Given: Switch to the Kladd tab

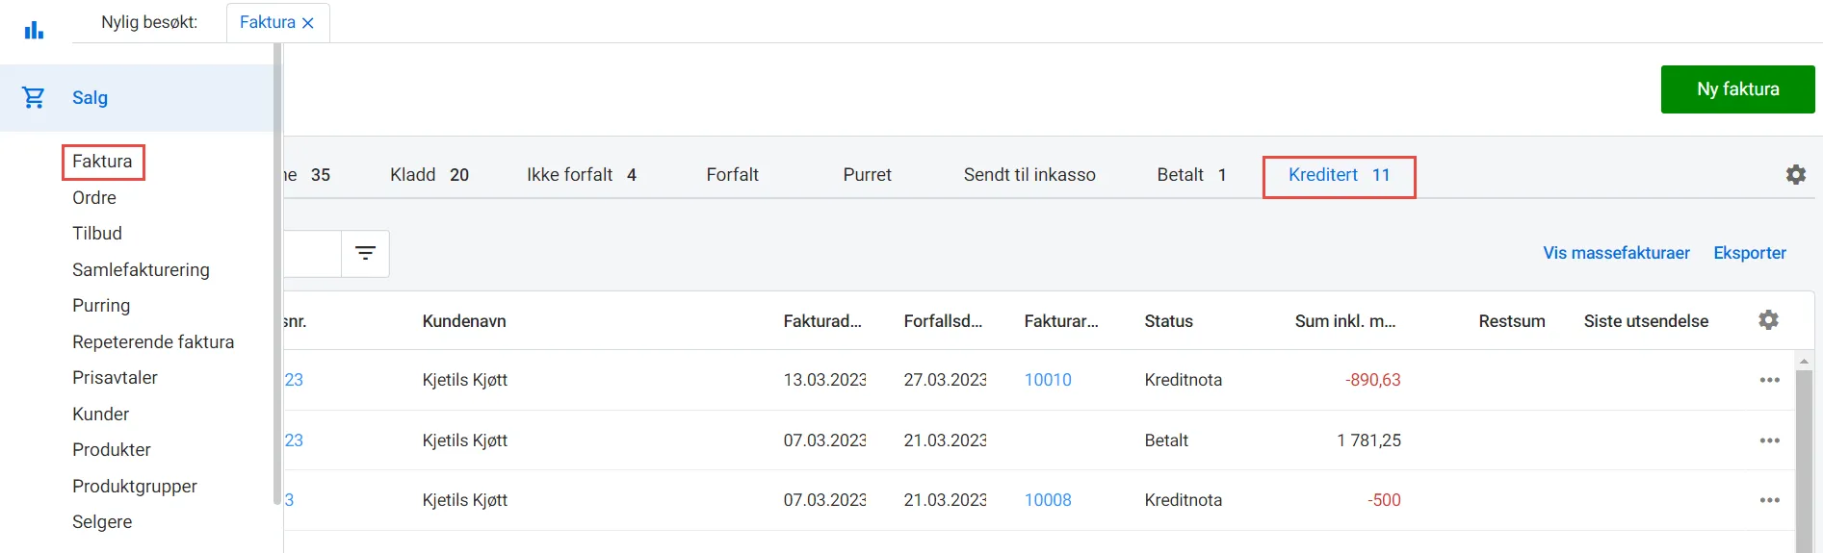Looking at the screenshot, I should pyautogui.click(x=430, y=175).
